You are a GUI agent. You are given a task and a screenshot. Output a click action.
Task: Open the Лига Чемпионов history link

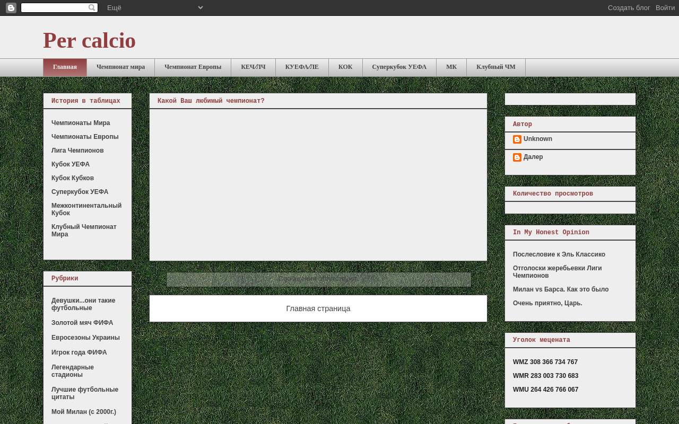[x=77, y=151]
